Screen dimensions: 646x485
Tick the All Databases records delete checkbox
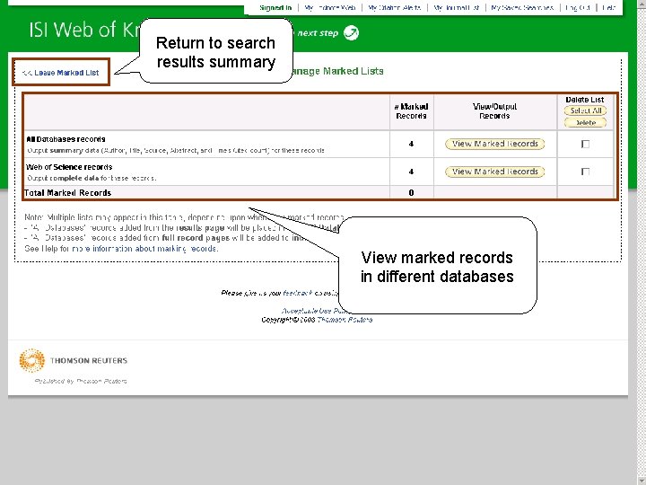(585, 144)
